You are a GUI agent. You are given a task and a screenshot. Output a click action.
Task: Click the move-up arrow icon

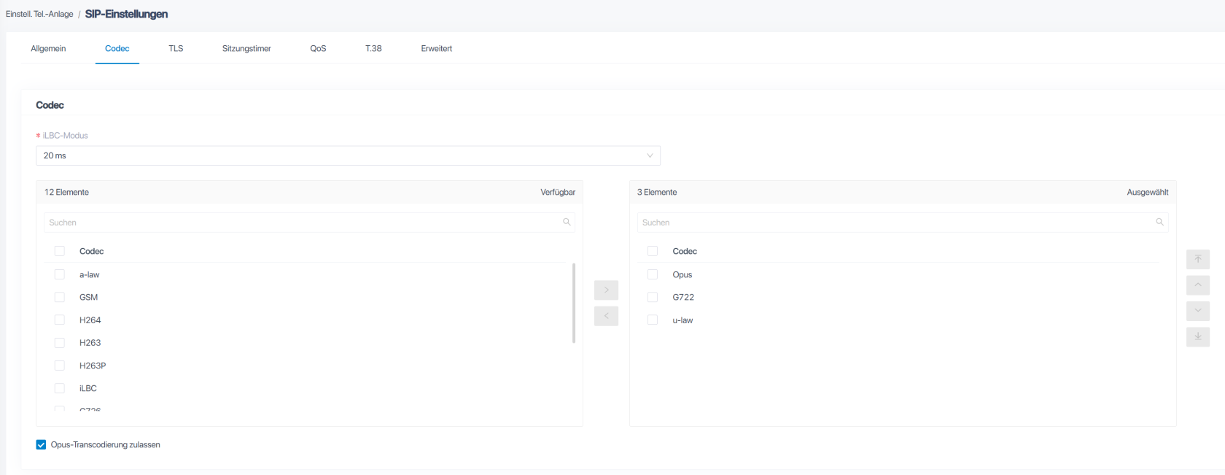1197,285
